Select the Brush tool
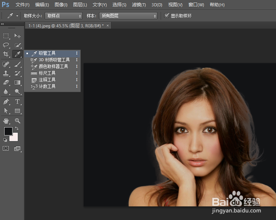 [17, 64]
